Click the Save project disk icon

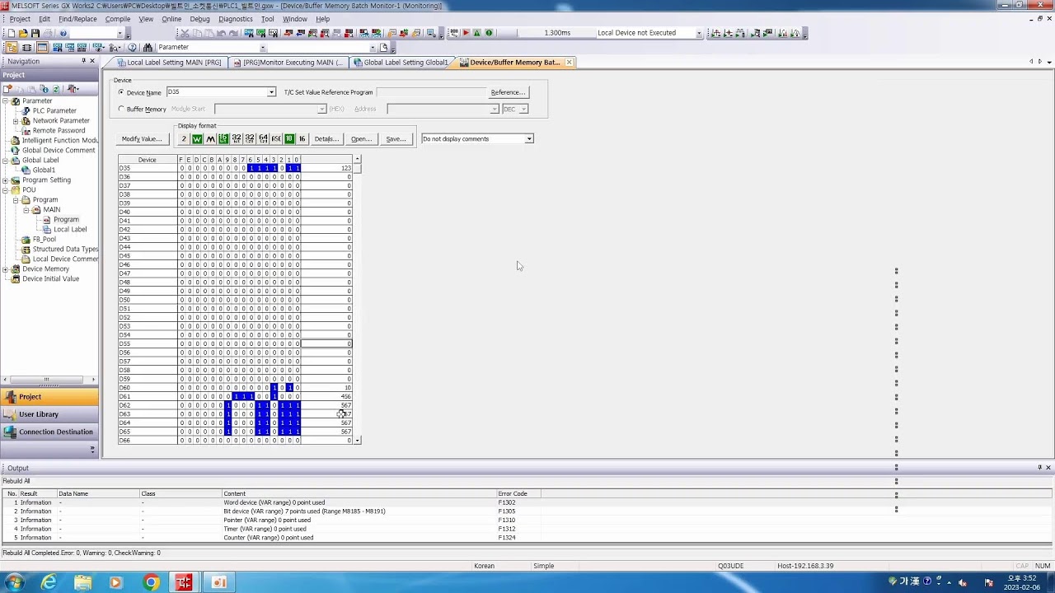coord(35,33)
